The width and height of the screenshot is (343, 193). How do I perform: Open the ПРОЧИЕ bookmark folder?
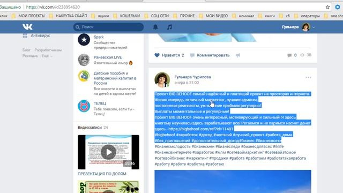tap(184, 16)
